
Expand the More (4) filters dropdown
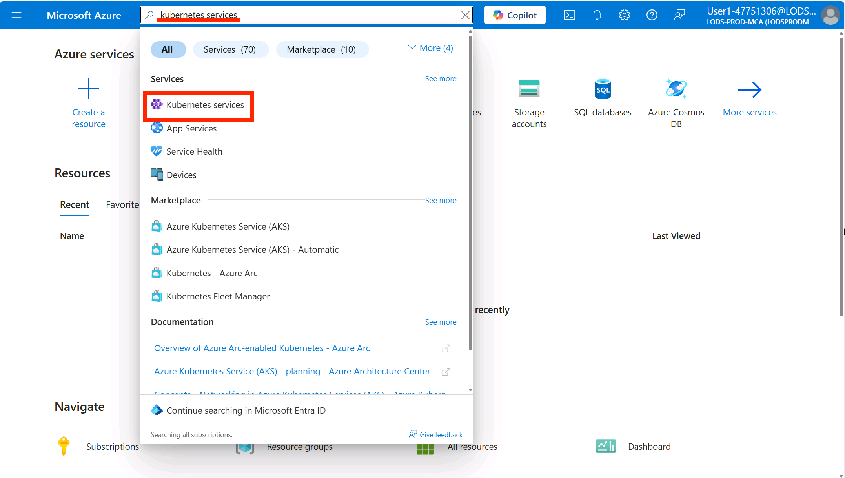coord(431,48)
